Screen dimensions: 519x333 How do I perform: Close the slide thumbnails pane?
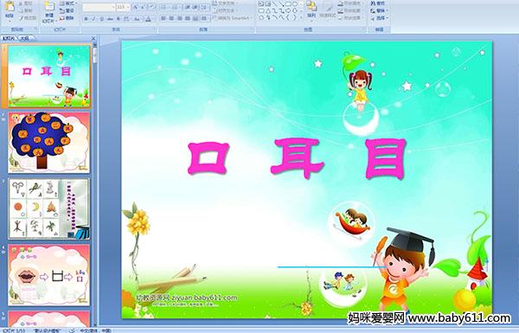(93, 38)
